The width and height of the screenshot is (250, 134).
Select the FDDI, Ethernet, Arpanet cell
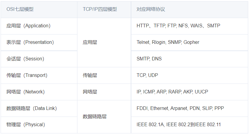tap(180, 108)
